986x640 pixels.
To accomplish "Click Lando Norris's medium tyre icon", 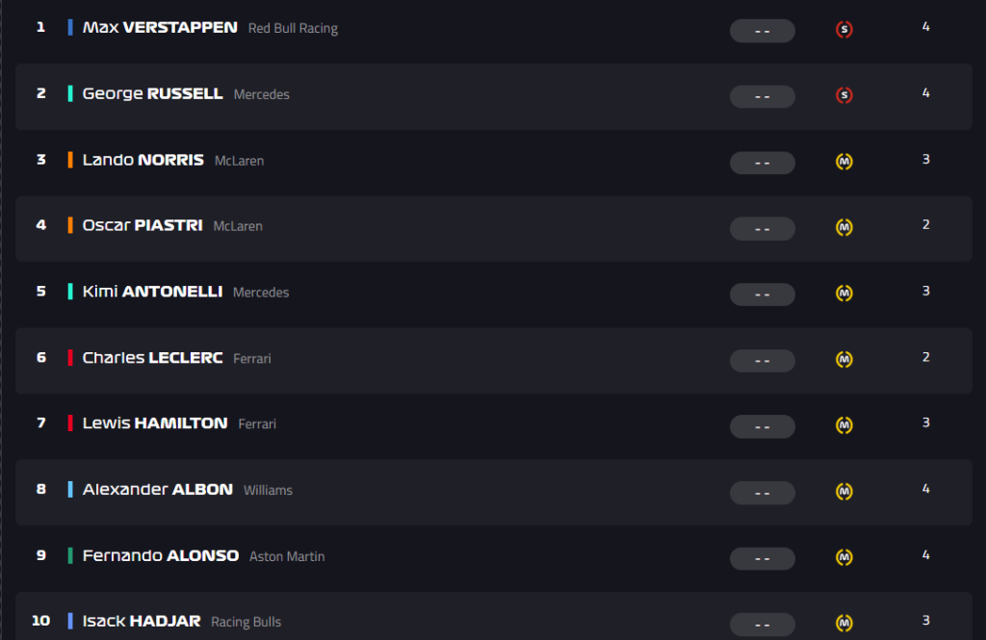I will click(843, 162).
